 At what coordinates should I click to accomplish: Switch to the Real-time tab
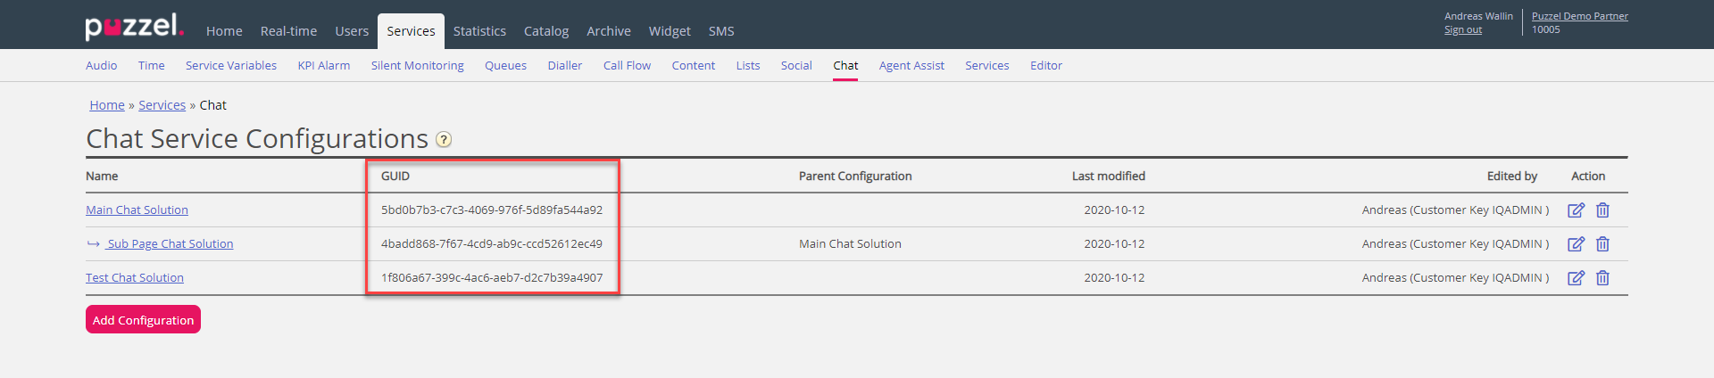[x=288, y=31]
